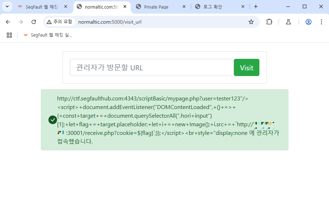329x212 pixels.
Task: Open the 주의 요함 site security info
Action: [x=60, y=22]
